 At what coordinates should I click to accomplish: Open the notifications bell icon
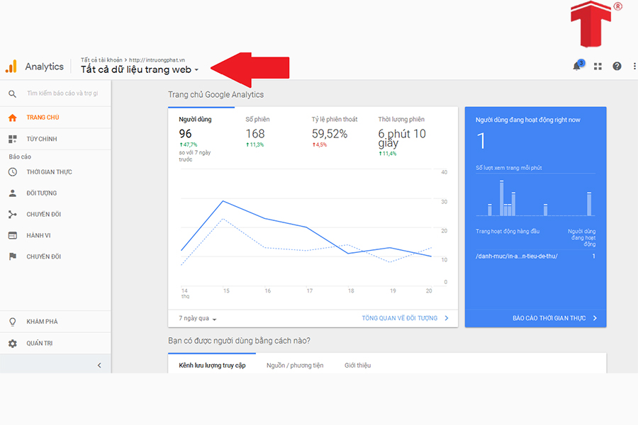(577, 66)
